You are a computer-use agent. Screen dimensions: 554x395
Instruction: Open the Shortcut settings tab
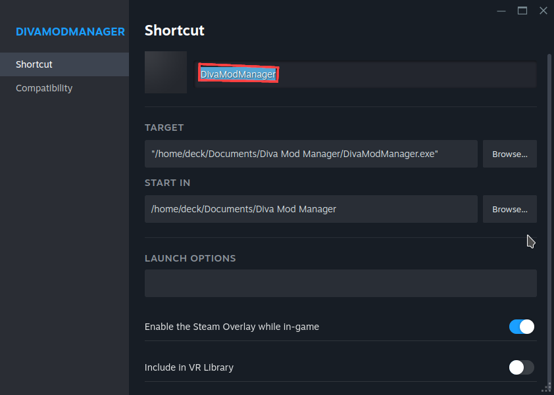[x=64, y=64]
